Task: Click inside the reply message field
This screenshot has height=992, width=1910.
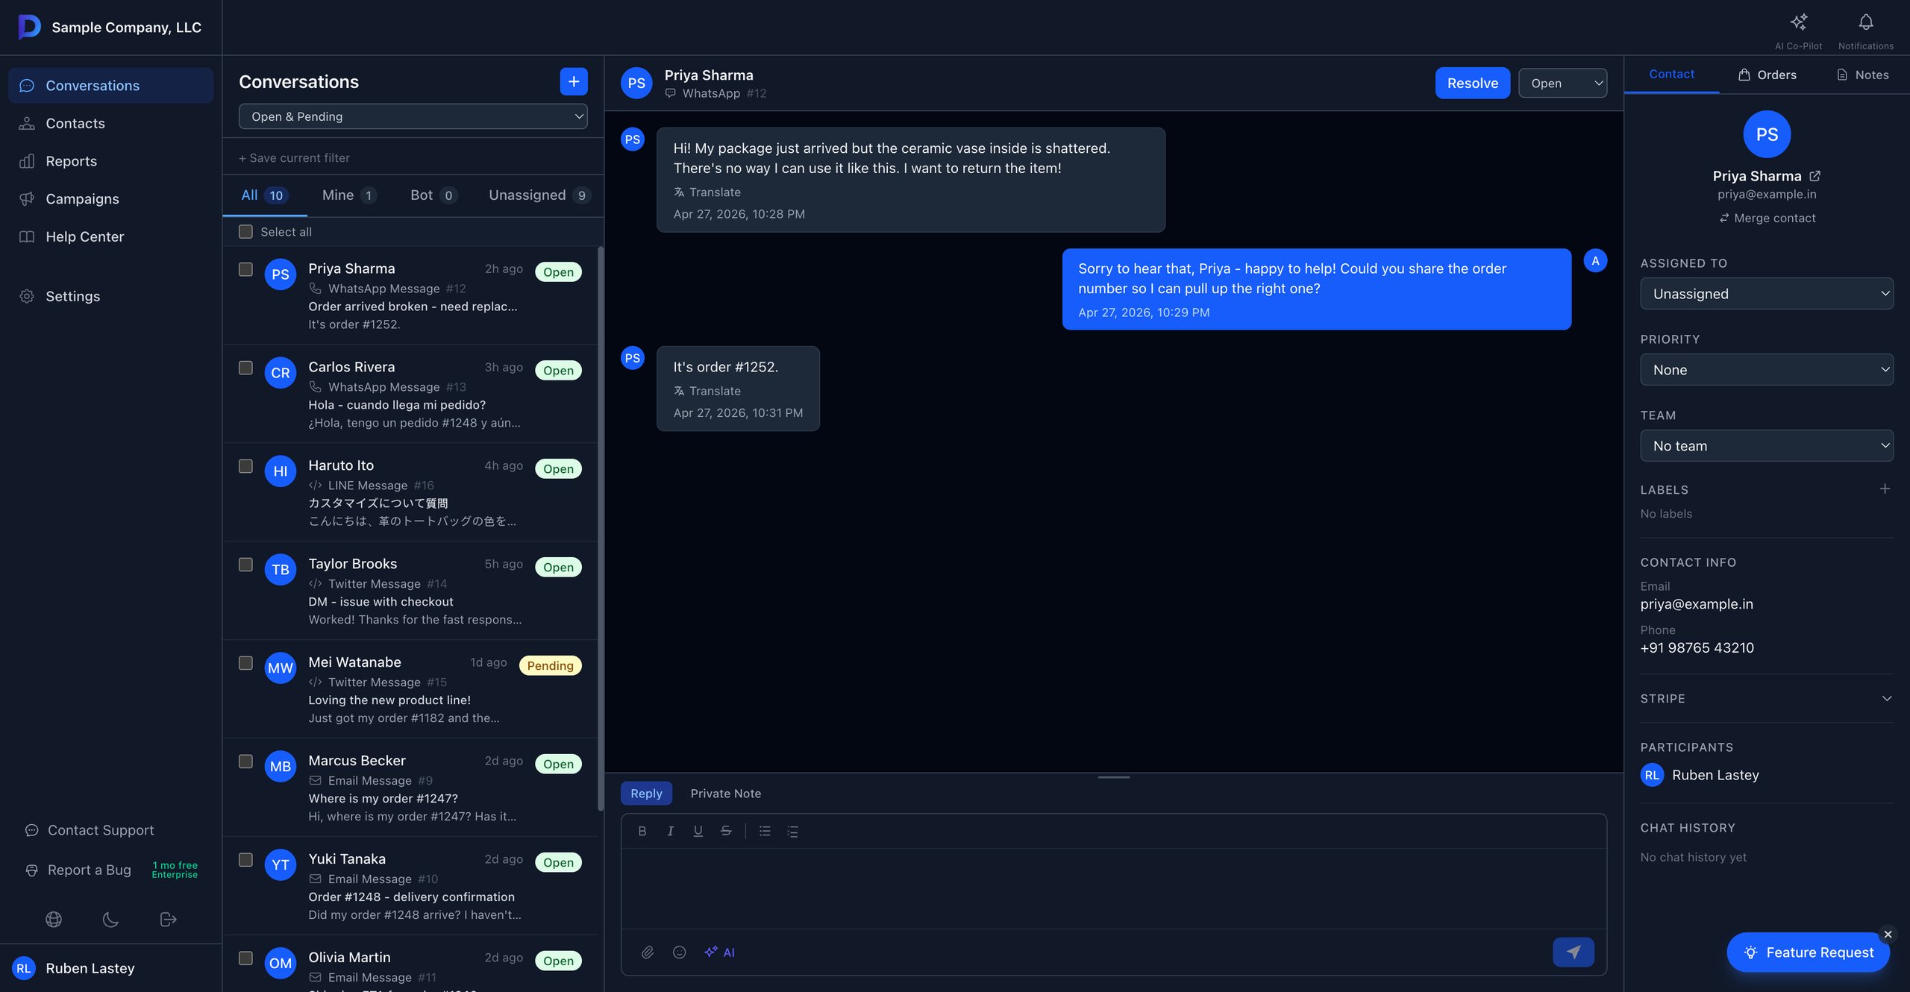Action: [x=1113, y=888]
